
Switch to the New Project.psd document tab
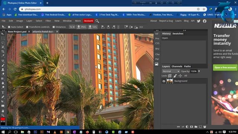tap(17, 32)
